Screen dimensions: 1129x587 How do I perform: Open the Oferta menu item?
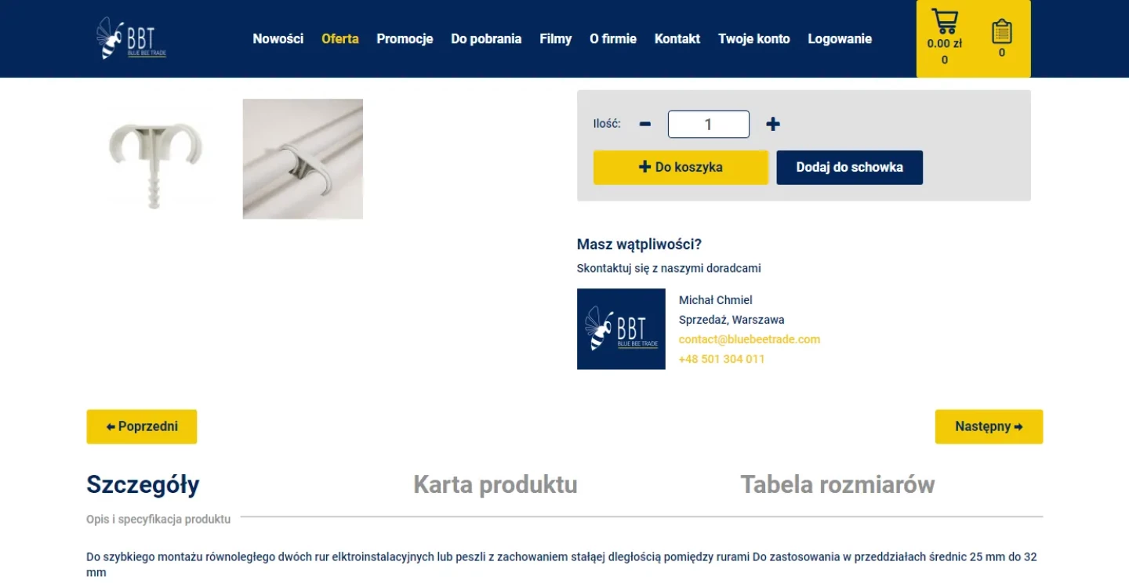(340, 38)
